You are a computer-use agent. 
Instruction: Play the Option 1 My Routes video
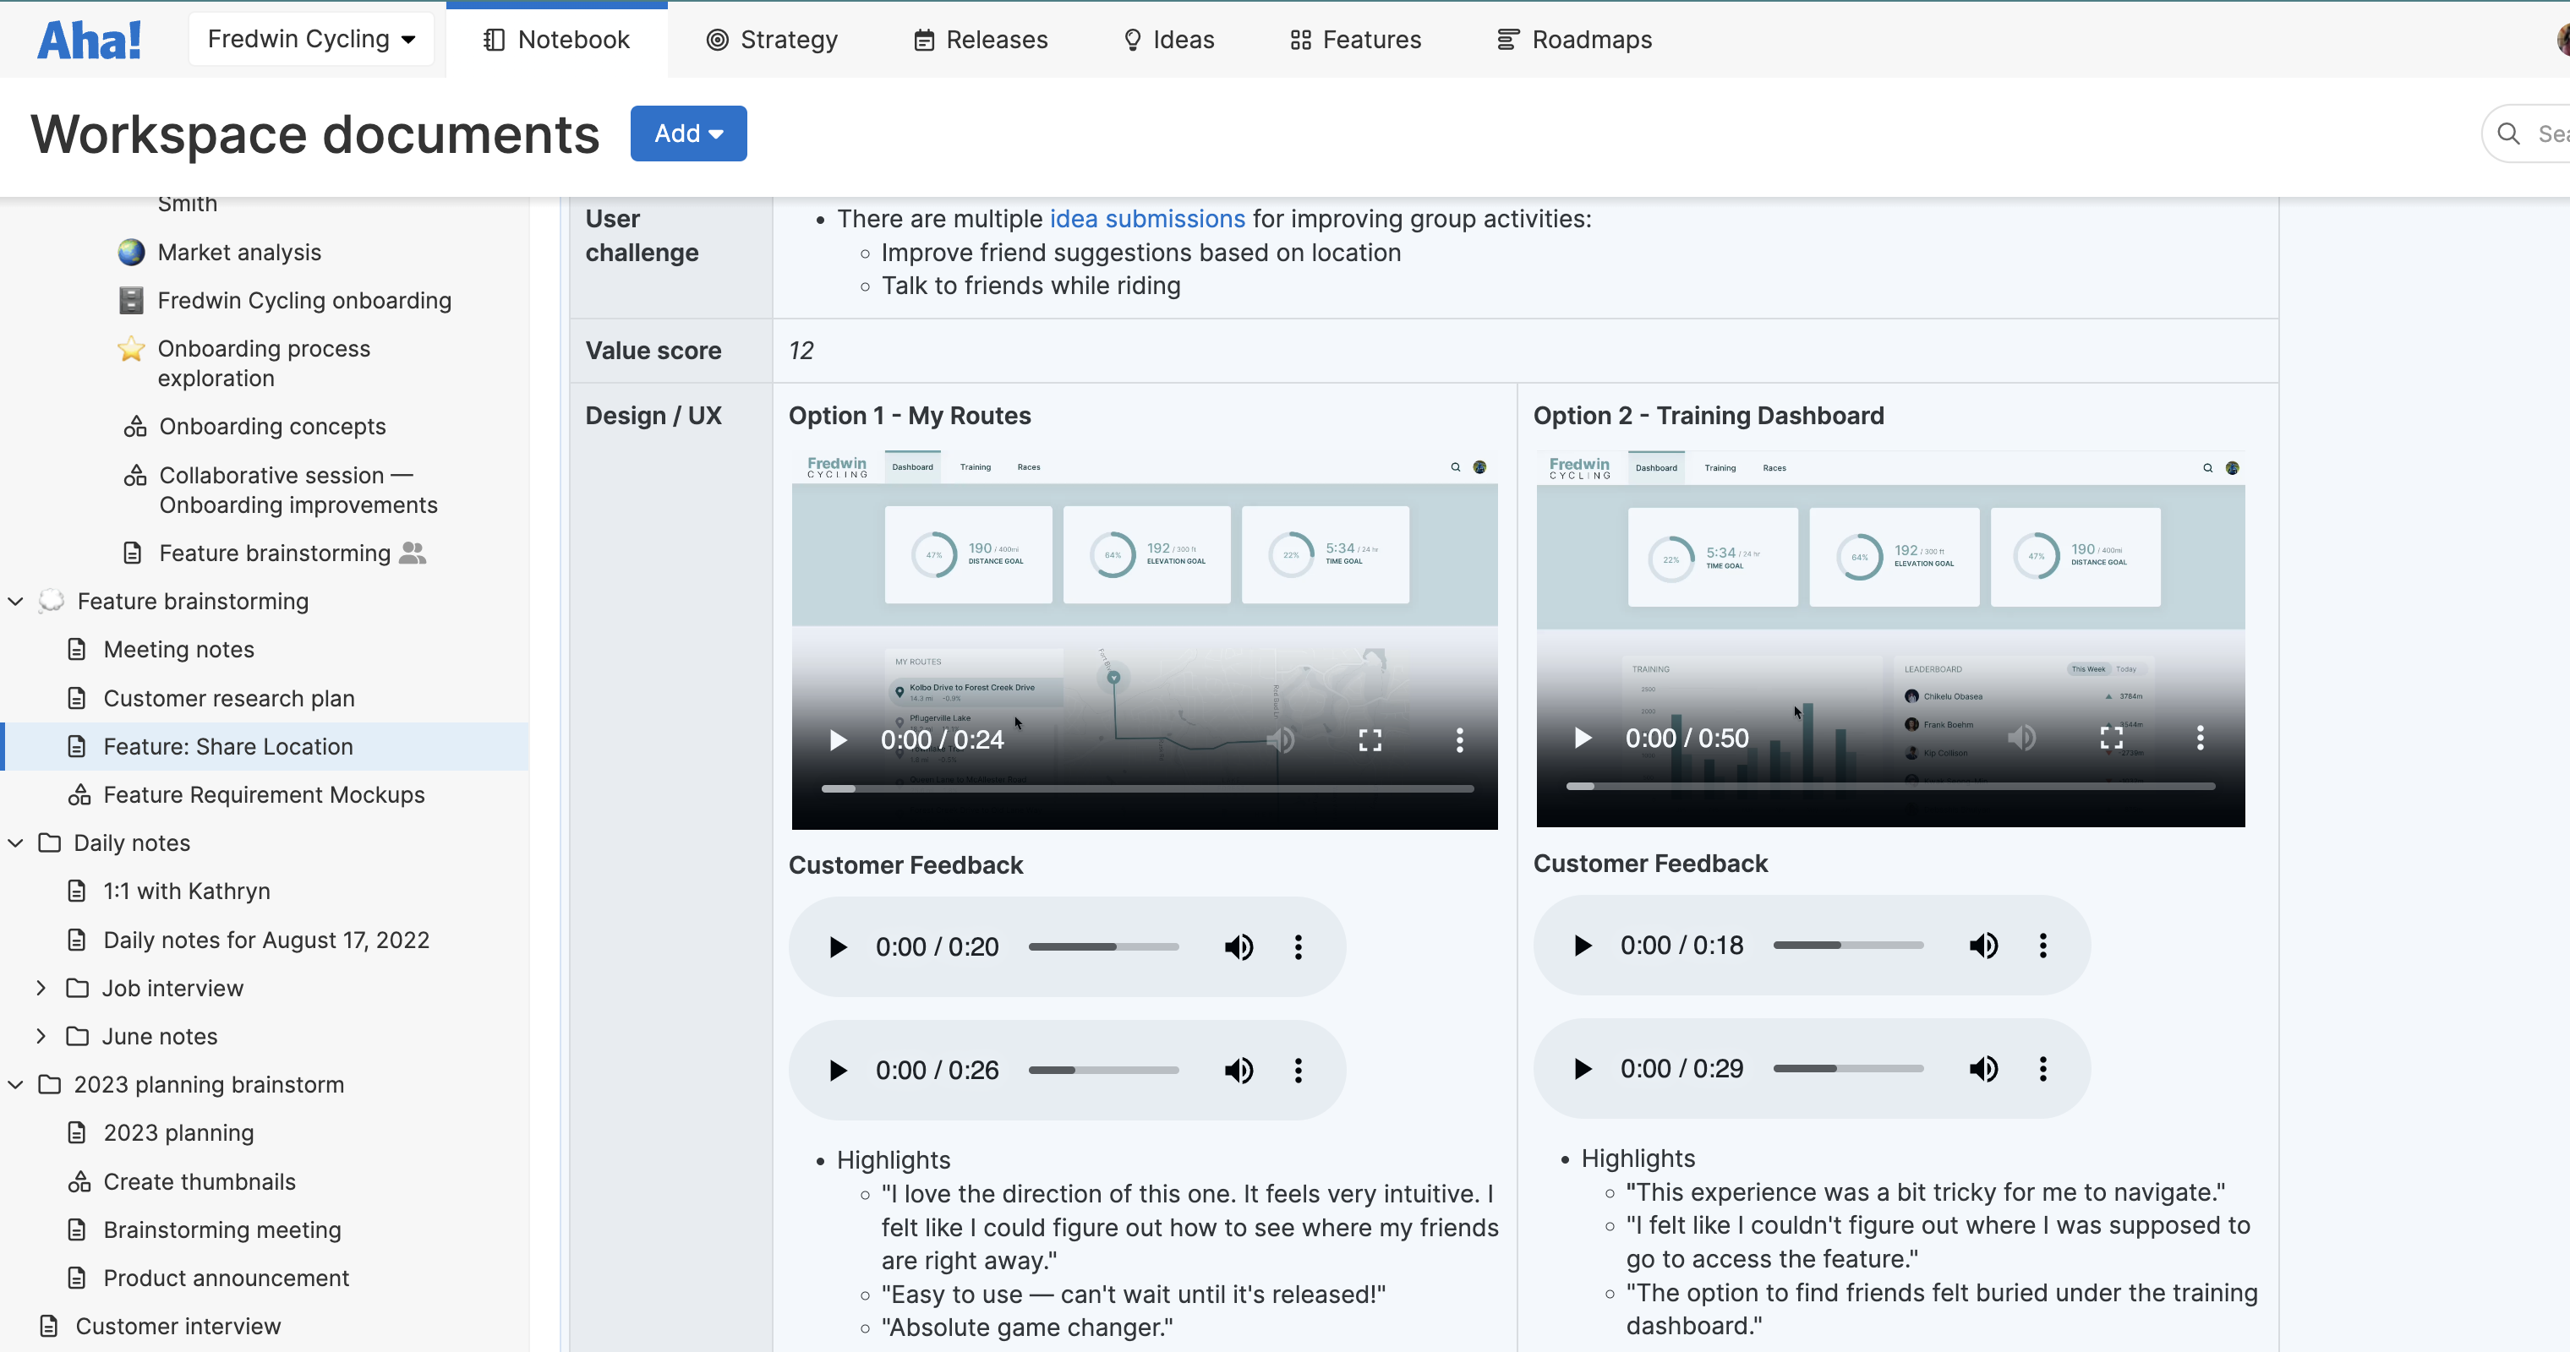pos(838,740)
